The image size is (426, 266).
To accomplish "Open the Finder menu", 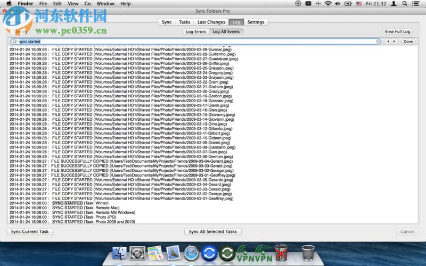I will click(26, 4).
